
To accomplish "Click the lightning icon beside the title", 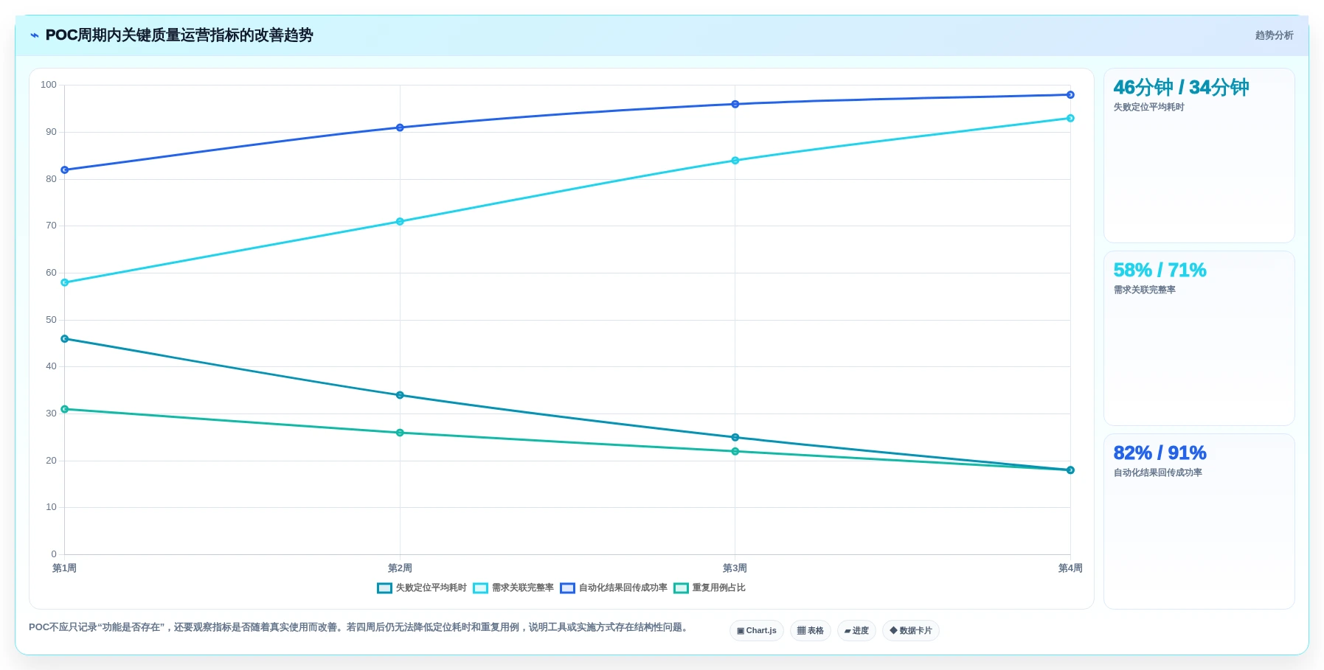I will 35,35.
